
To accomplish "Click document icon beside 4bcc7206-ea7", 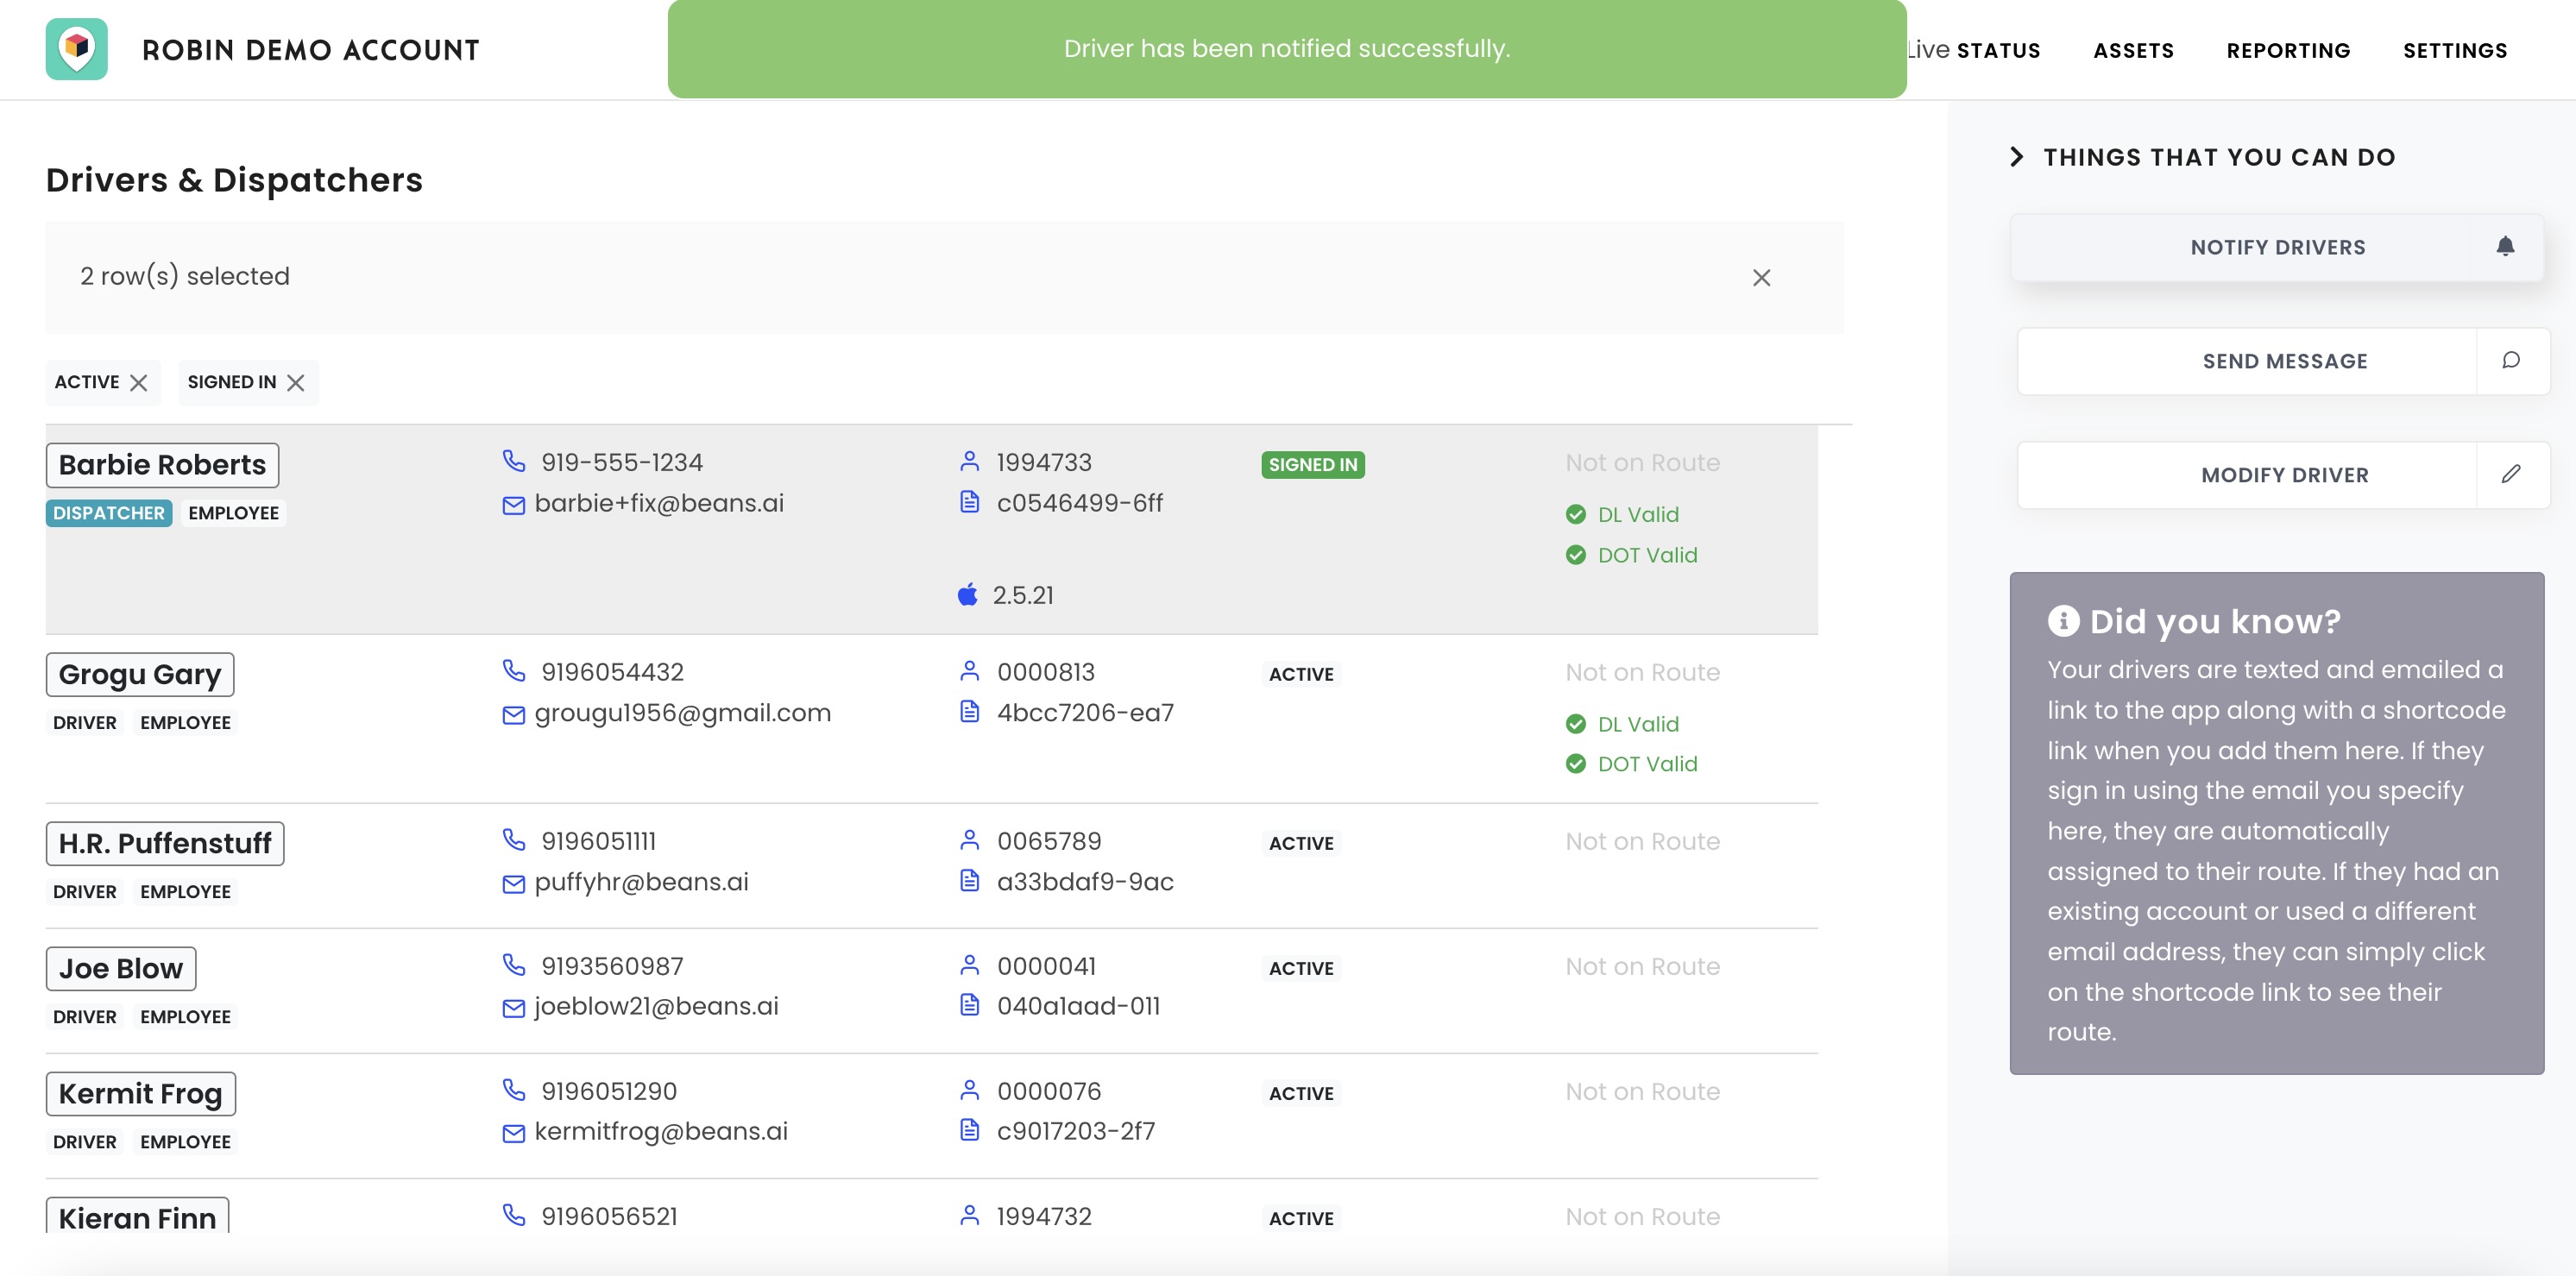I will pyautogui.click(x=969, y=711).
